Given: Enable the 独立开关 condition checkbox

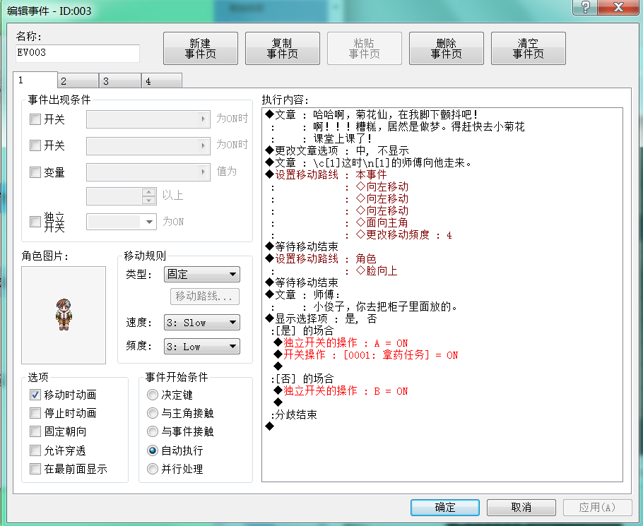Looking at the screenshot, I should coord(35,222).
